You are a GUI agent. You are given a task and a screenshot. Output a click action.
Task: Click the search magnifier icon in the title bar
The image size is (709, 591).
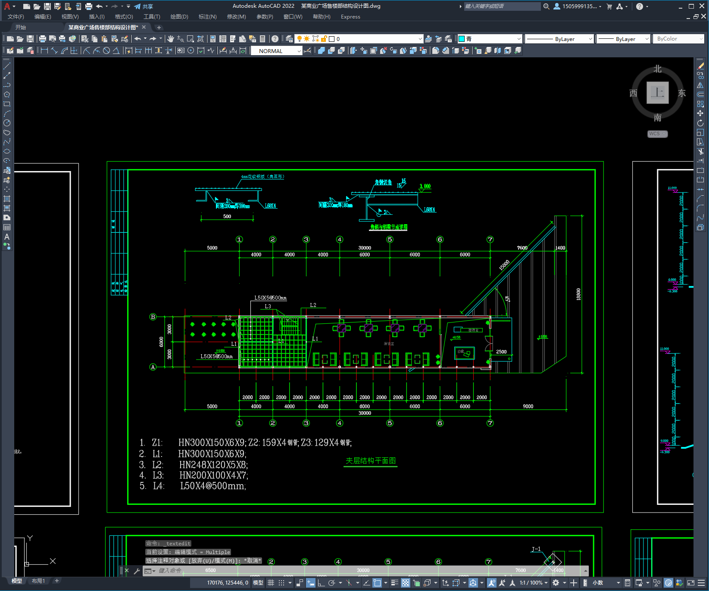click(547, 6)
